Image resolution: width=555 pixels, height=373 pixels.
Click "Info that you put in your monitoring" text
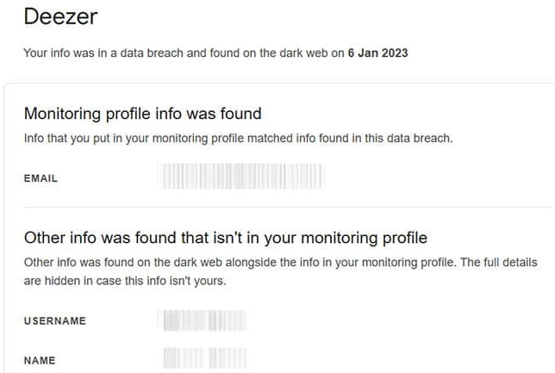pos(121,138)
